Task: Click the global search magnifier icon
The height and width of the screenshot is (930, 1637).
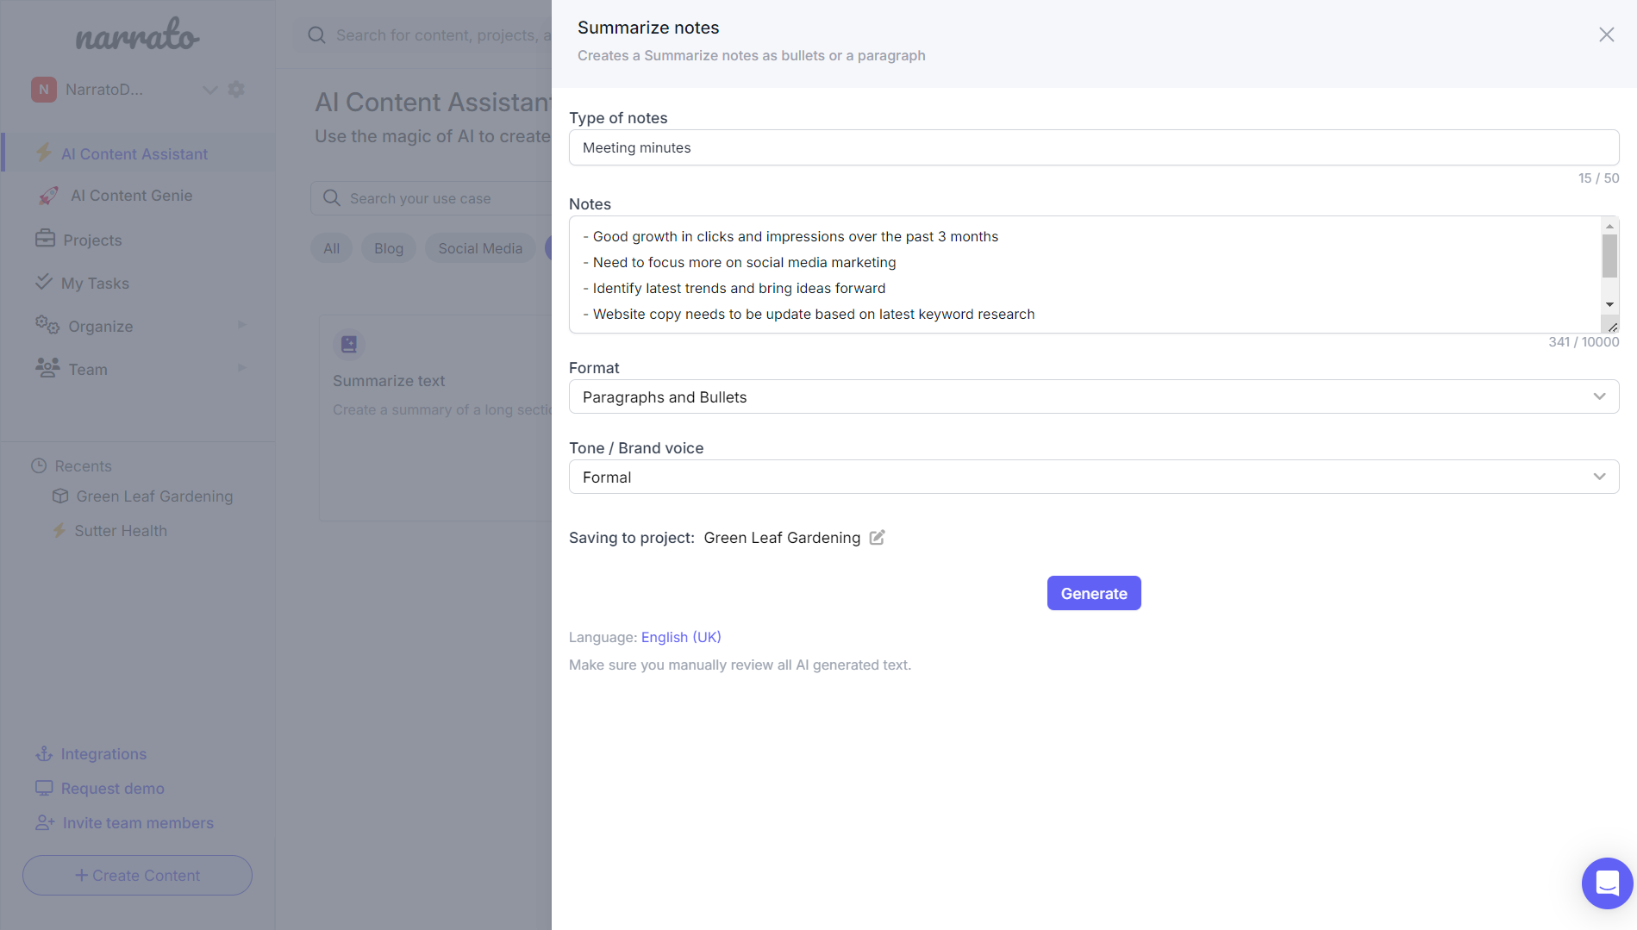Action: point(316,34)
